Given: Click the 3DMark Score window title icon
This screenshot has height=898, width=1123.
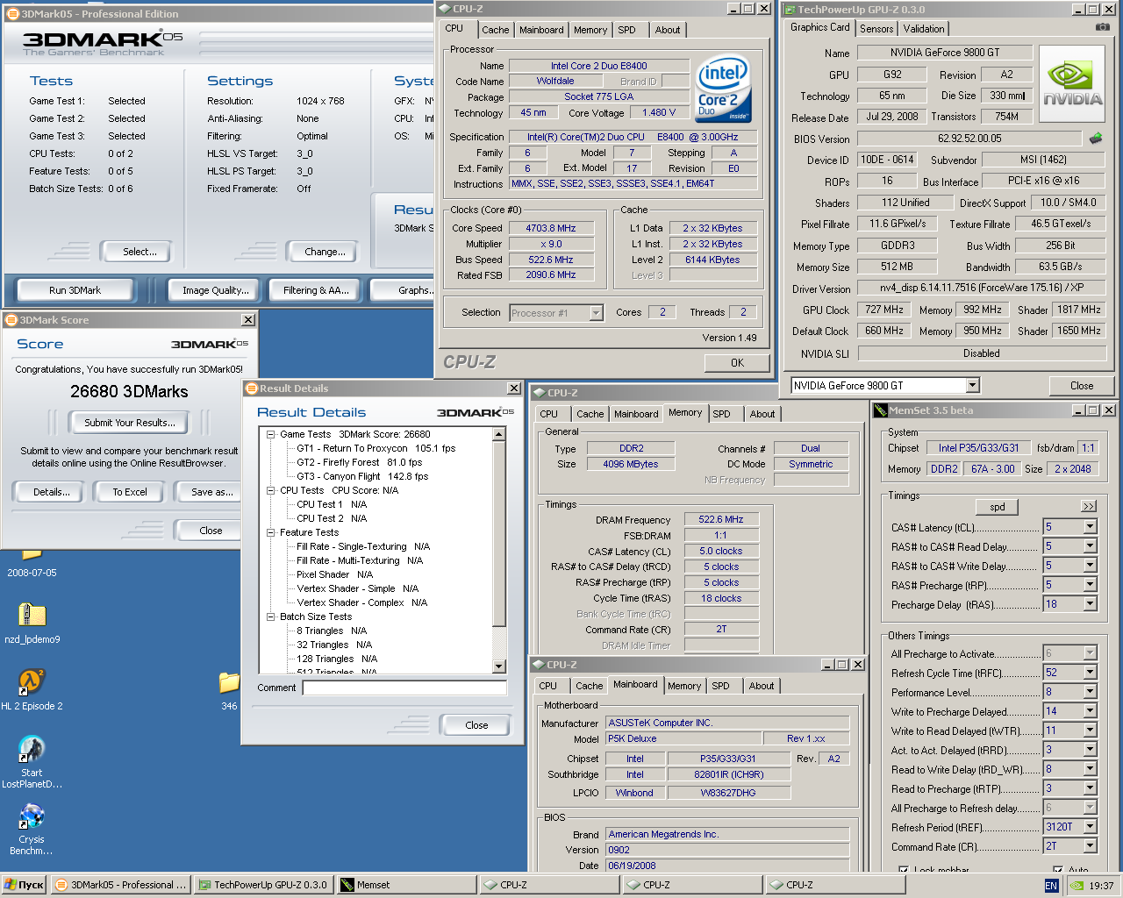Looking at the screenshot, I should click(x=11, y=320).
